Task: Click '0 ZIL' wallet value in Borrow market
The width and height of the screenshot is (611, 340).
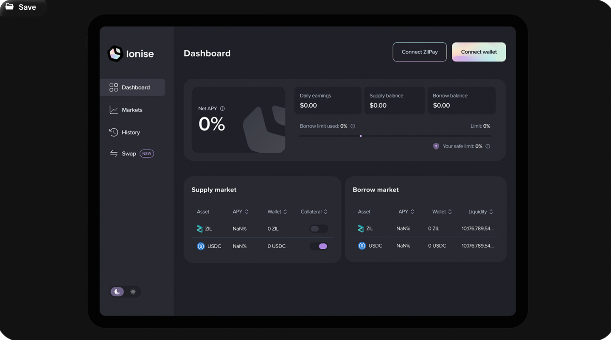Action: (x=434, y=229)
